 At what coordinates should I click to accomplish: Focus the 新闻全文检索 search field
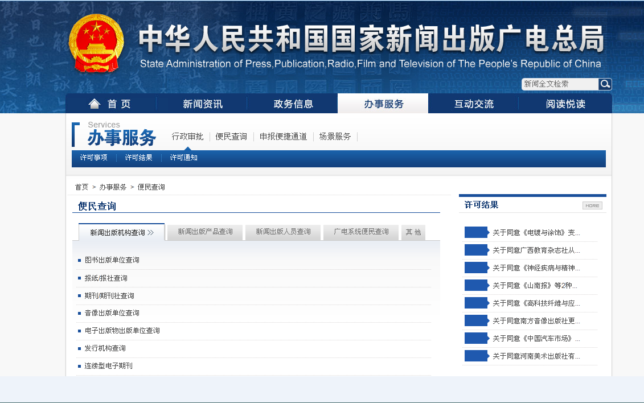(560, 84)
